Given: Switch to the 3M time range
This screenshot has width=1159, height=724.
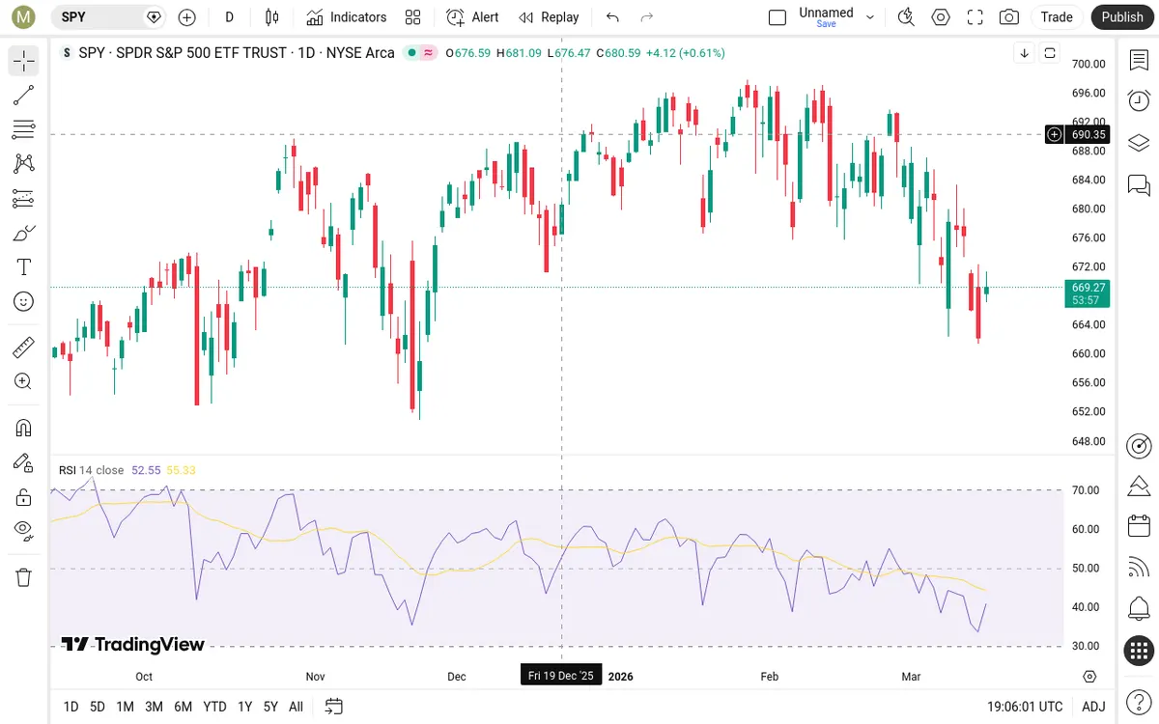Looking at the screenshot, I should click(x=154, y=707).
